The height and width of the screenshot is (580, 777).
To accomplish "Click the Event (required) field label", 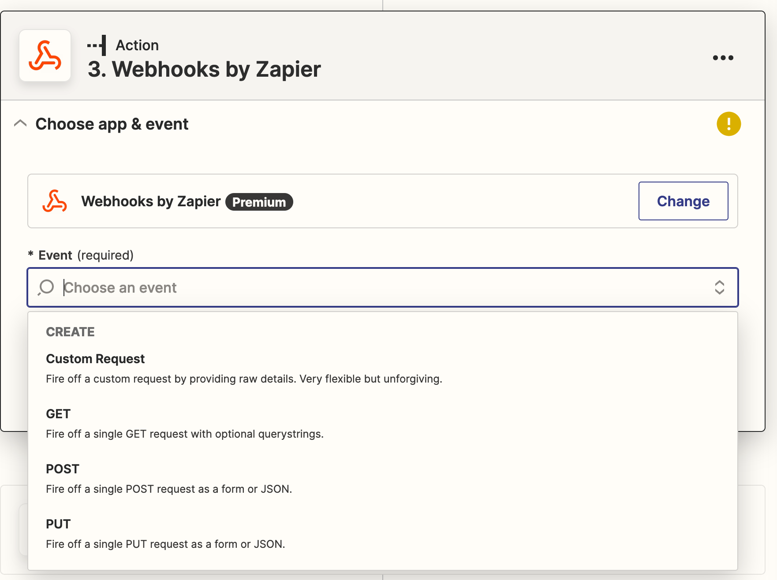I will [x=86, y=255].
